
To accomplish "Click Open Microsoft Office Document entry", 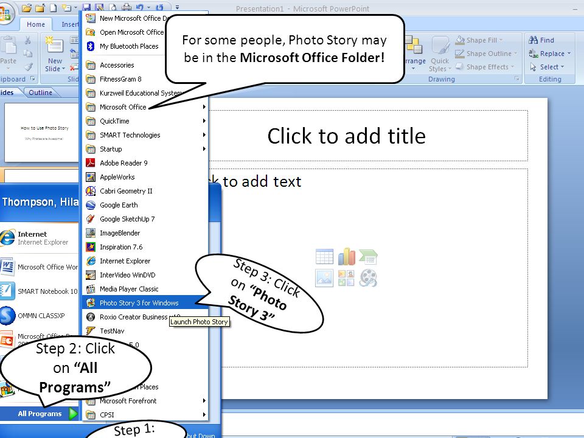I will (123, 32).
